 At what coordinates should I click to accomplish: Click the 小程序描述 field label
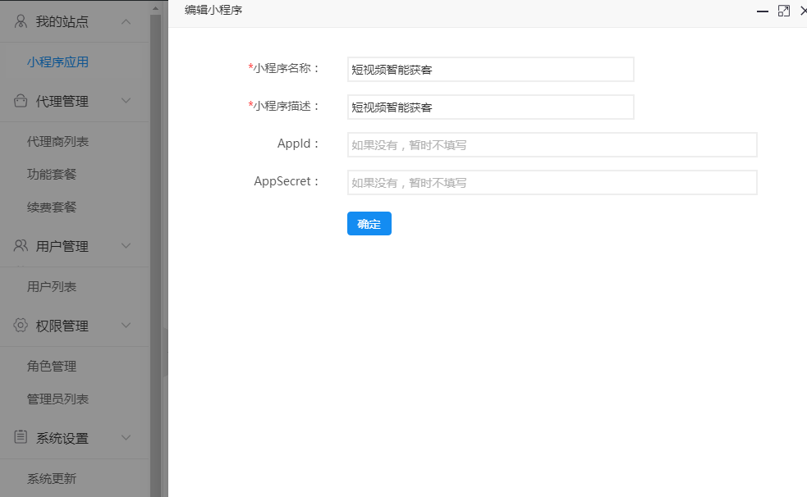[283, 106]
